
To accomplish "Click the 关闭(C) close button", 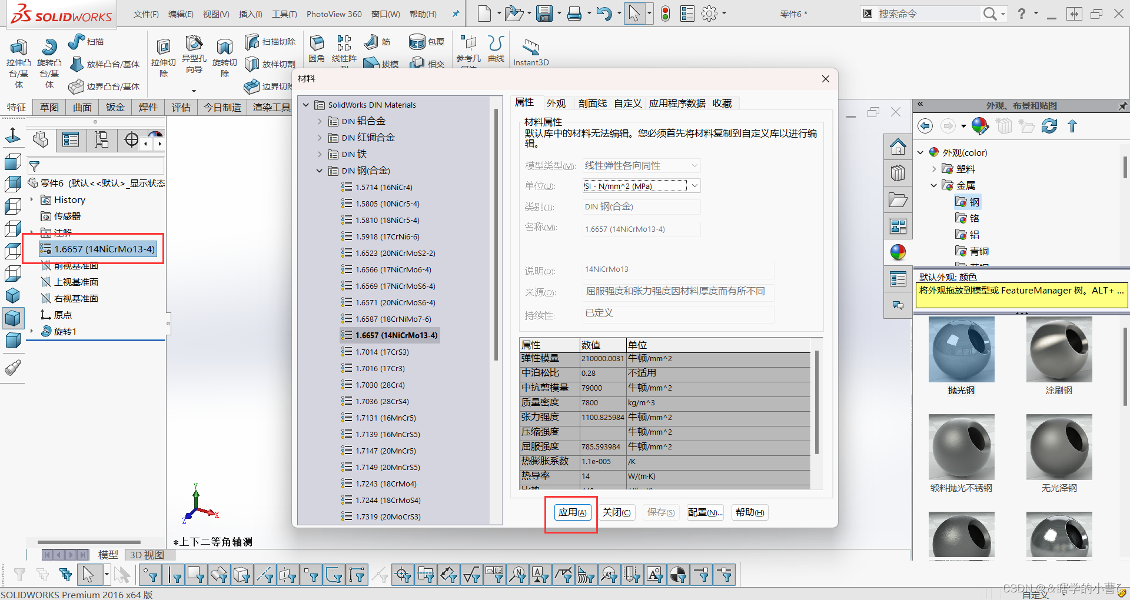I will [x=617, y=512].
